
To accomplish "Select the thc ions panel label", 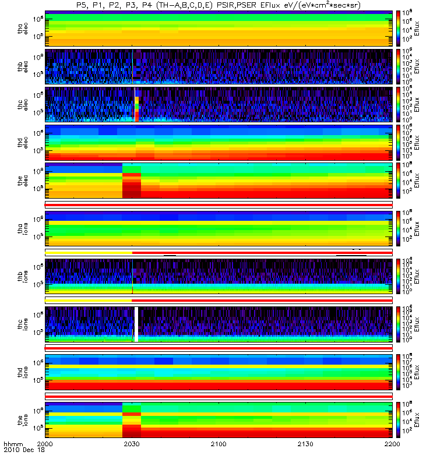I will coord(22,324).
